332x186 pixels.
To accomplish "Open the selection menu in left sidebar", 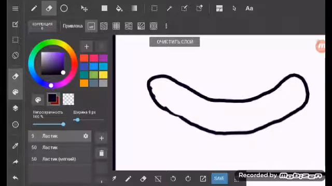I will 15,40.
